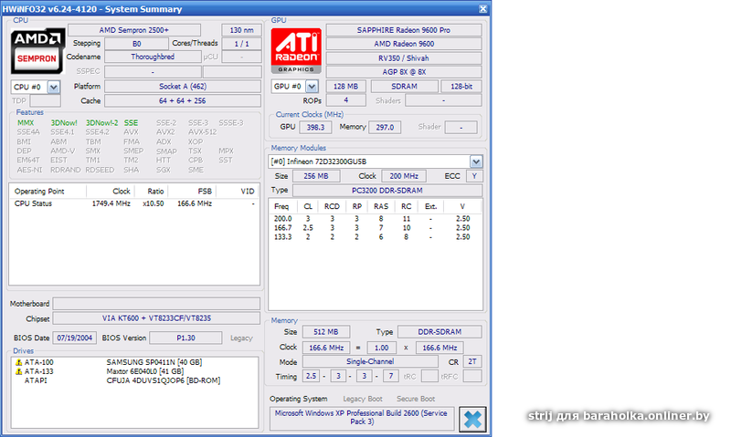Select the 133.3 Freq timing row
731x437 pixels.
point(376,237)
